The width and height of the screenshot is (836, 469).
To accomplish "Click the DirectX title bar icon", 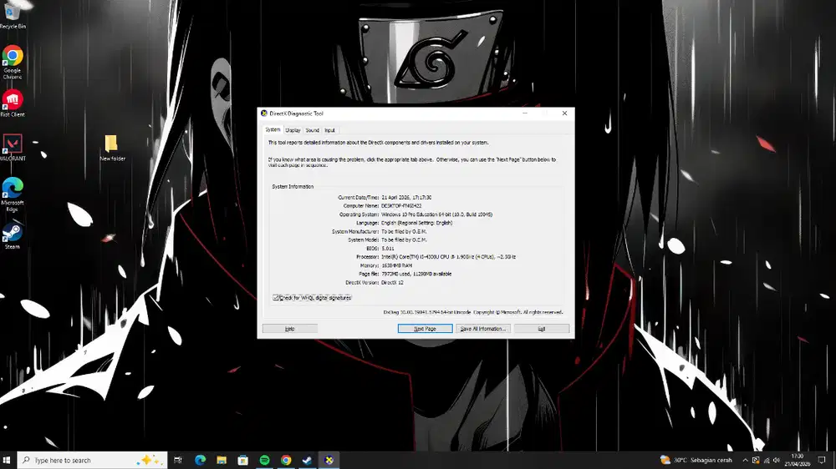I will pos(264,113).
